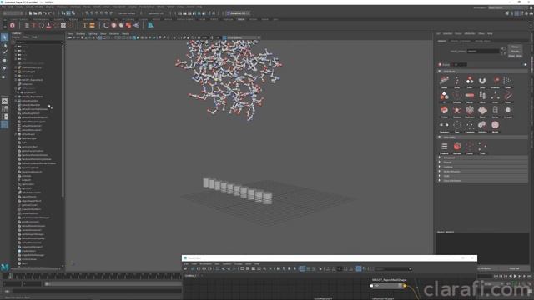Add a Signal node in MASH panel

click(482, 111)
